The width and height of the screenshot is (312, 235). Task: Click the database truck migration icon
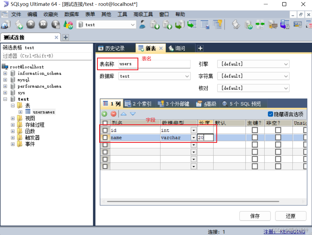point(273,24)
